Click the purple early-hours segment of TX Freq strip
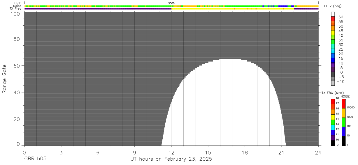This screenshot has width=358, height=165. coord(98,9)
